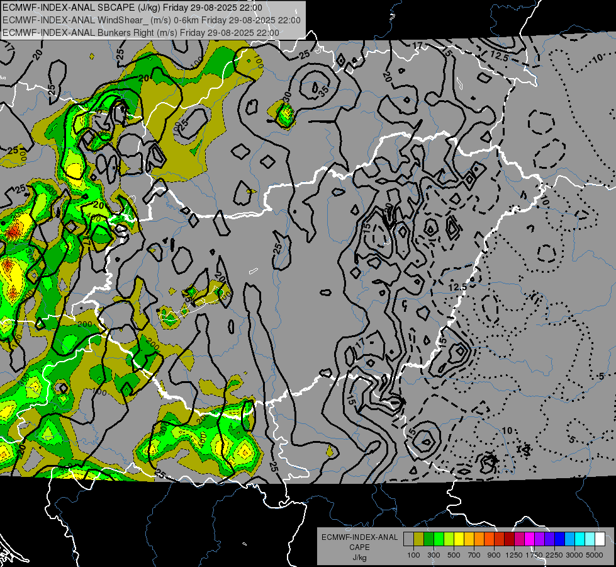Click the J/kg unit label in legend

[x=359, y=558]
